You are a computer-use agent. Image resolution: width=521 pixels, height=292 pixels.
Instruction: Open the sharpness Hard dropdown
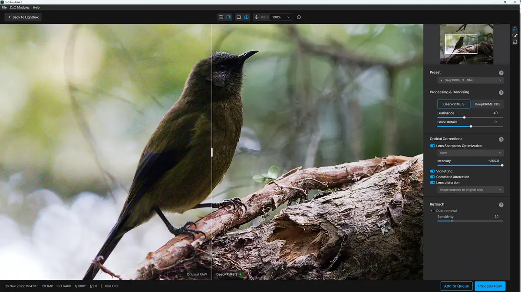point(471,153)
